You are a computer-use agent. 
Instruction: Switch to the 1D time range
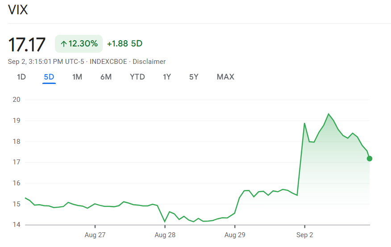pyautogui.click(x=21, y=77)
